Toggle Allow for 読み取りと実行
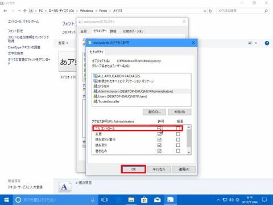The height and width of the screenshot is (205, 273). pos(159,140)
